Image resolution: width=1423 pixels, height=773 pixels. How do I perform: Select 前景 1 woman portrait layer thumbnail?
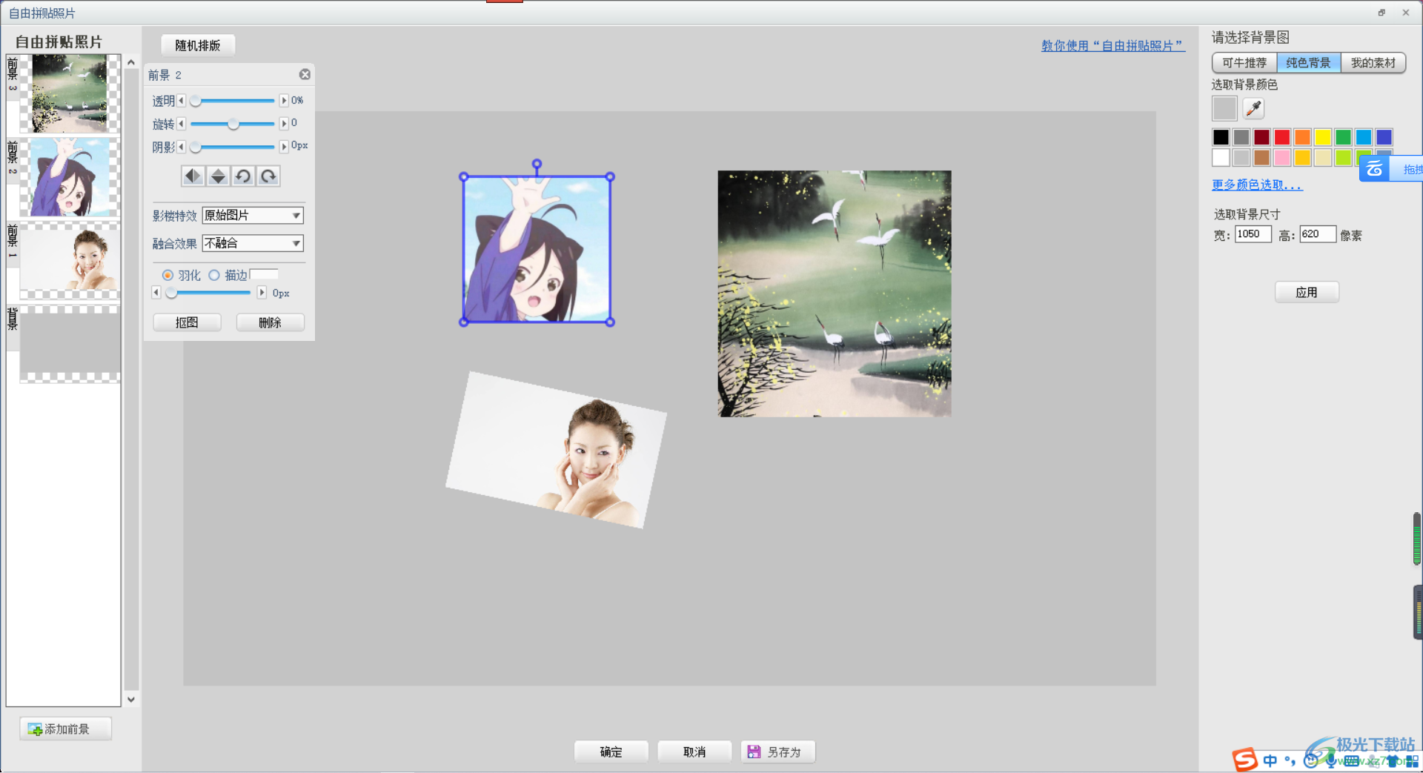pyautogui.click(x=70, y=261)
